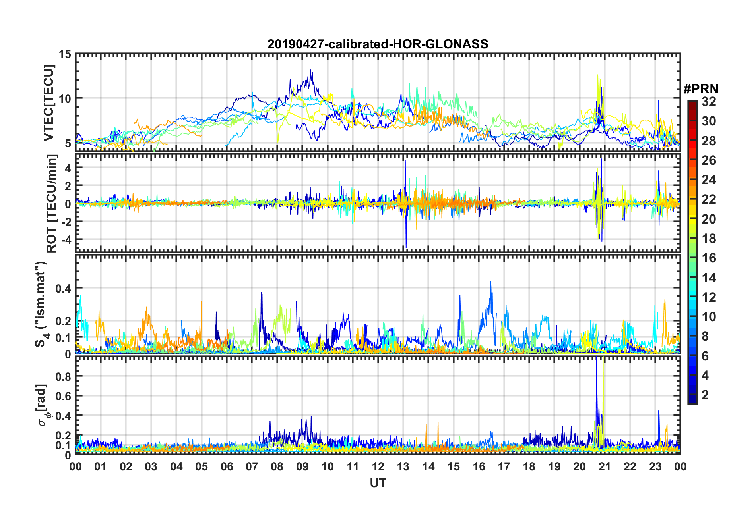The width and height of the screenshot is (756, 505).
Task: Click the ROT [TECU/min] y-axis label
Action: 52,204
